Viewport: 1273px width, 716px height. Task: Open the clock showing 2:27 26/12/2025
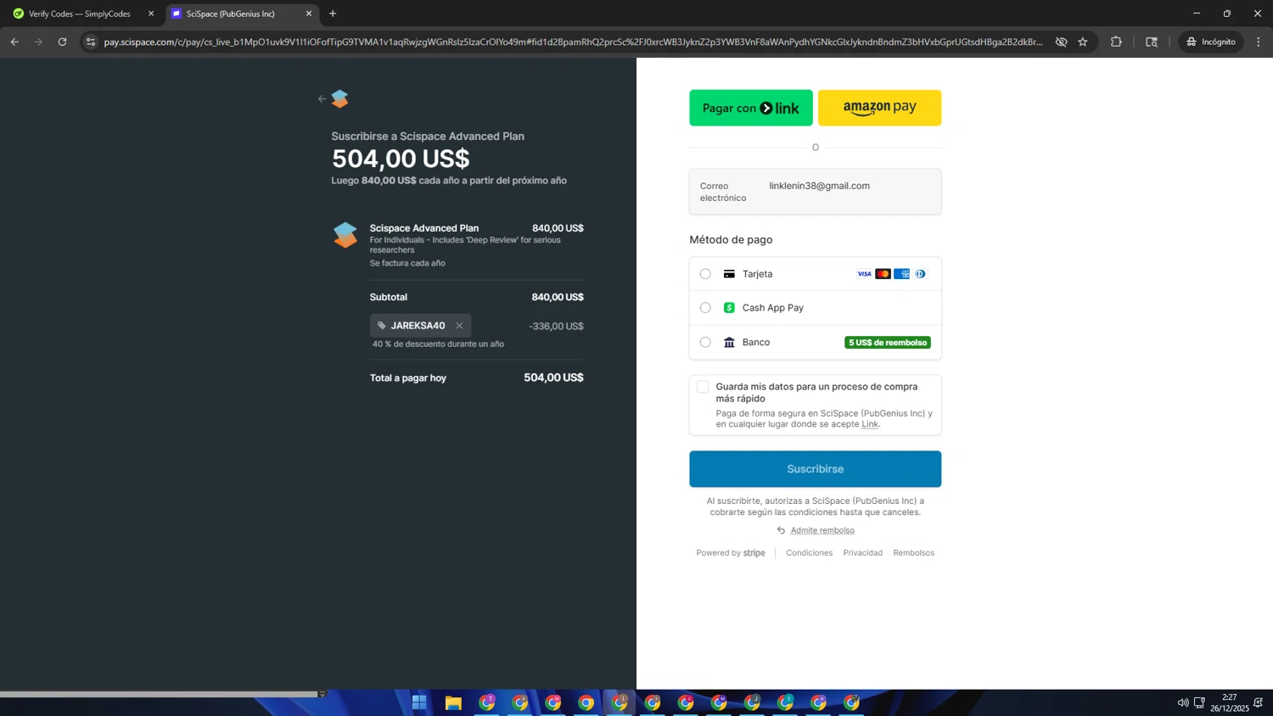pyautogui.click(x=1229, y=702)
